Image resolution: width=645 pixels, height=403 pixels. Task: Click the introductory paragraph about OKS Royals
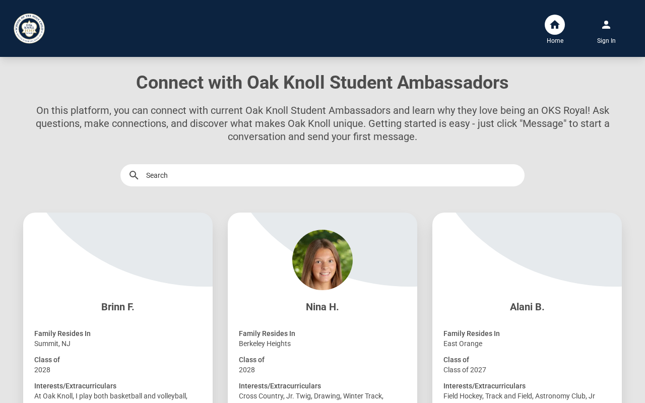click(322, 123)
